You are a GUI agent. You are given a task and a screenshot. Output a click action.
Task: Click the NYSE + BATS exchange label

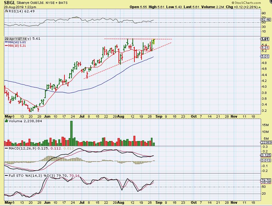click(56, 3)
